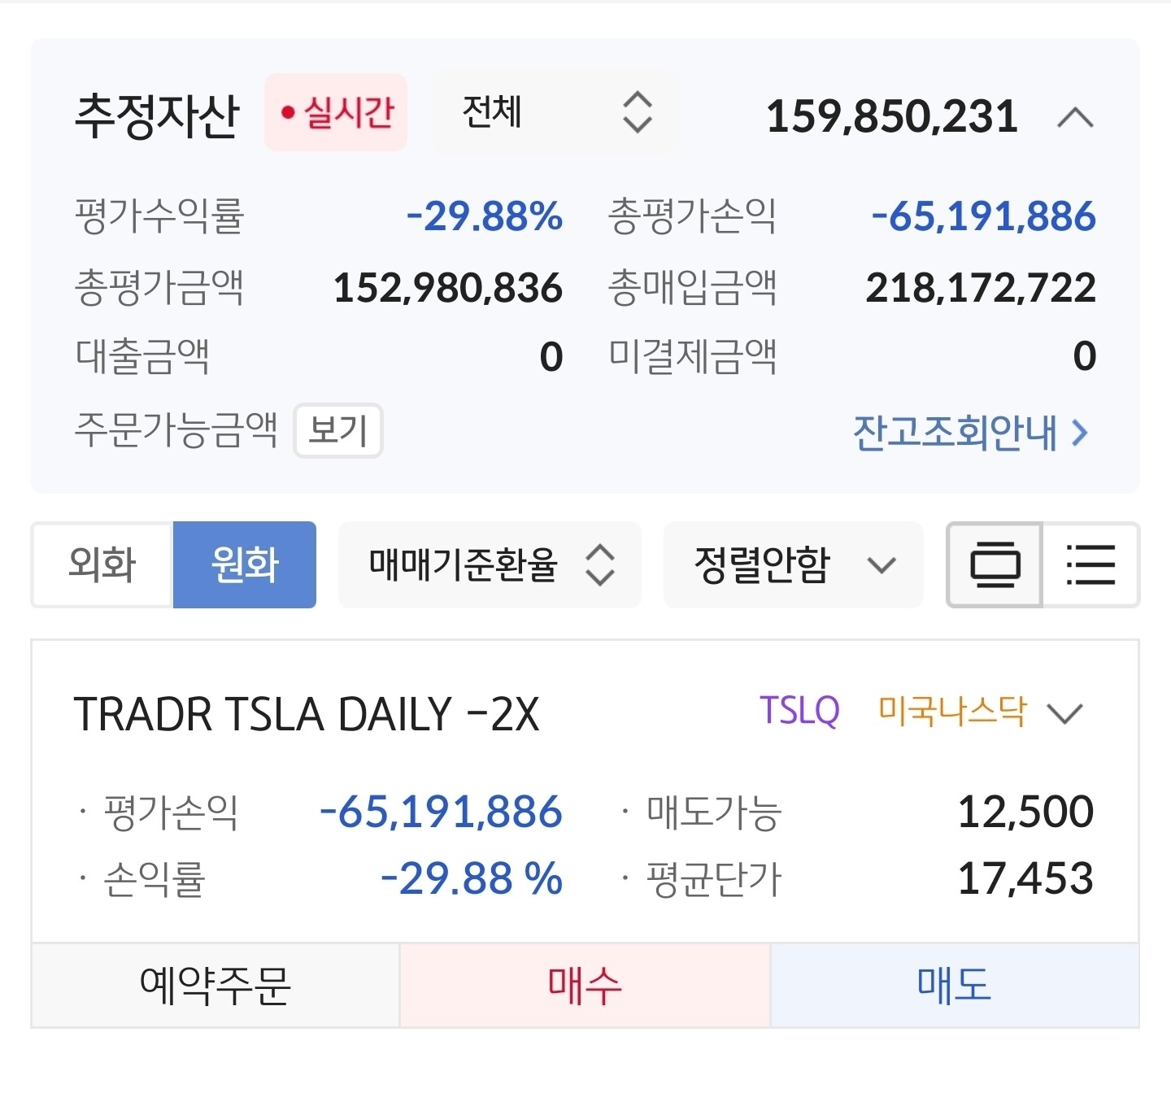Click the TRADR TSLA DAILY -2X stock name
1171x1102 pixels.
pos(307,715)
